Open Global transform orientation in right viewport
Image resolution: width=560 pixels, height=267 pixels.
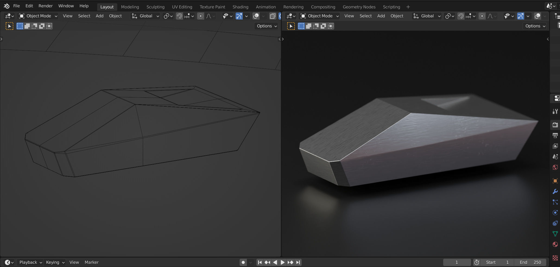(427, 16)
